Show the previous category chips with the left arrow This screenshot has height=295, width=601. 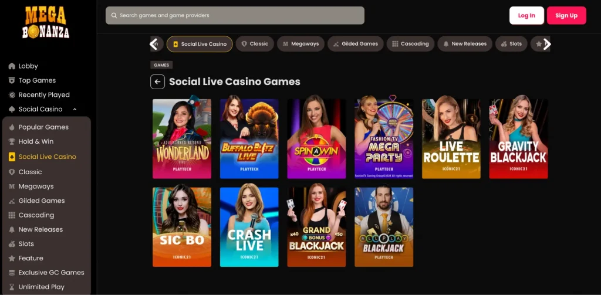pos(154,44)
